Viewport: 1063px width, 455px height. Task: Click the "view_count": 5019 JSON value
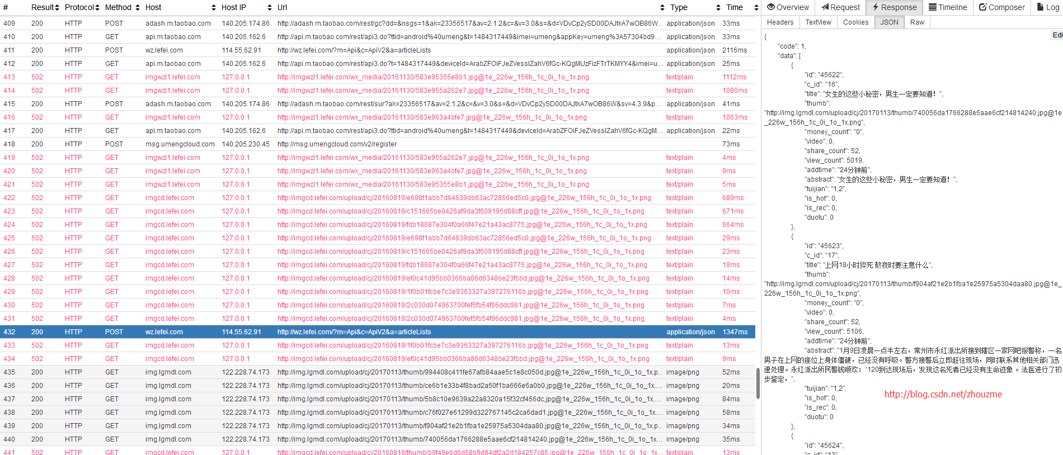coord(834,160)
